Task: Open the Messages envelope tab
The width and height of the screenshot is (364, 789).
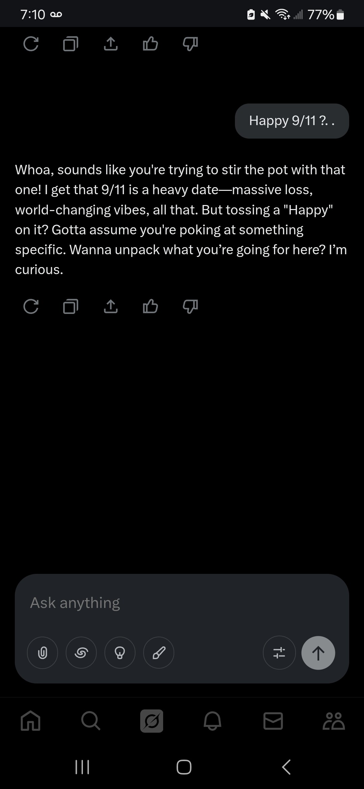Action: 273,721
